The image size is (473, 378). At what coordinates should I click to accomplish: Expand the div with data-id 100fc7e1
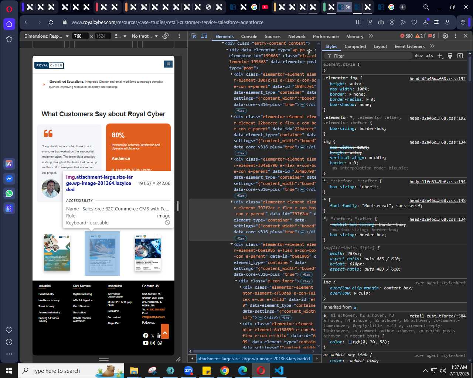click(232, 75)
